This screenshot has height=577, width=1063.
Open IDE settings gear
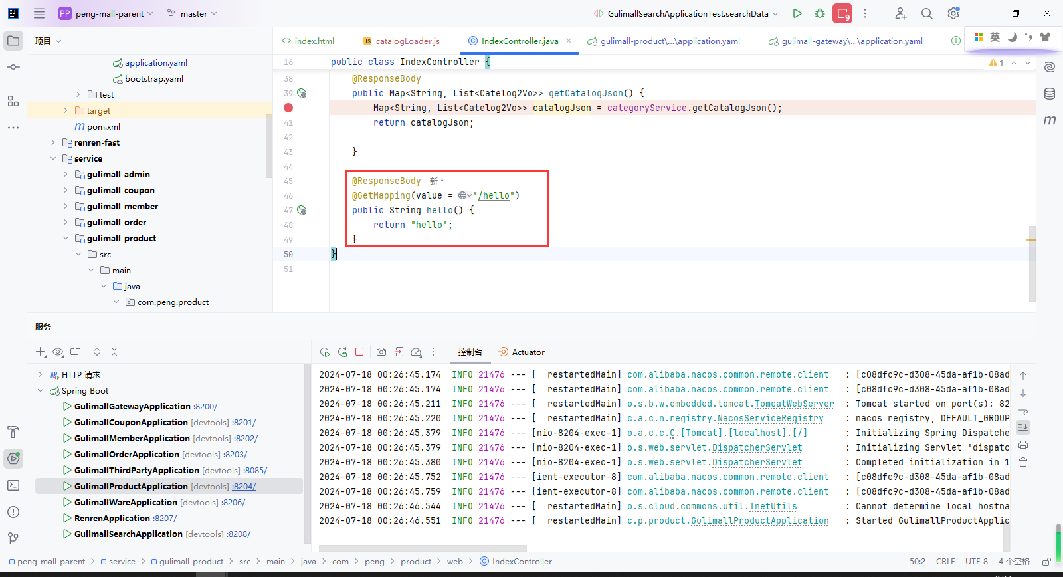point(953,13)
